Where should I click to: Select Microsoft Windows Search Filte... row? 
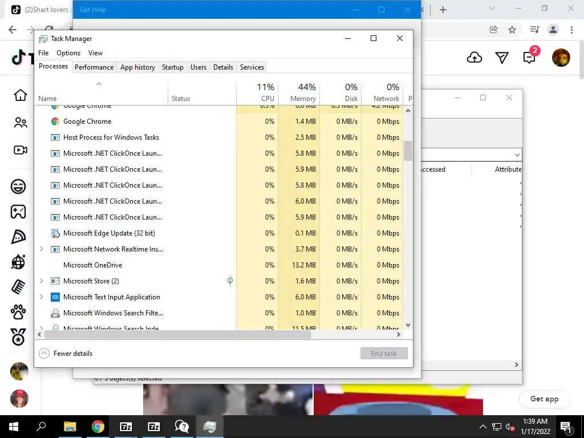pyautogui.click(x=220, y=313)
